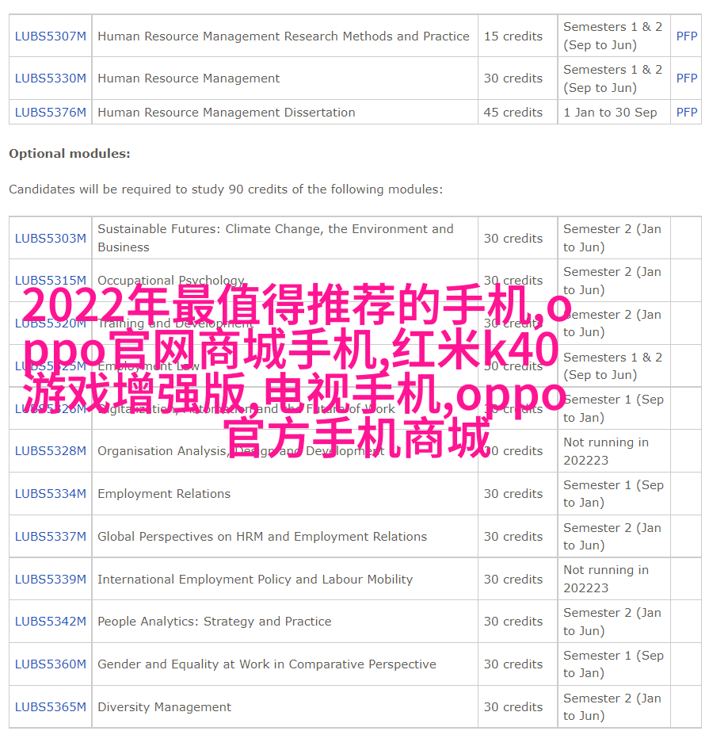Select the 'Sustainable Futures: Climate Change' module title
Screen dimensions: 709x731
point(276,238)
